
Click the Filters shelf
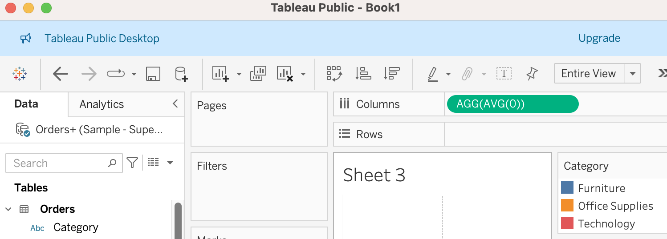(x=259, y=187)
